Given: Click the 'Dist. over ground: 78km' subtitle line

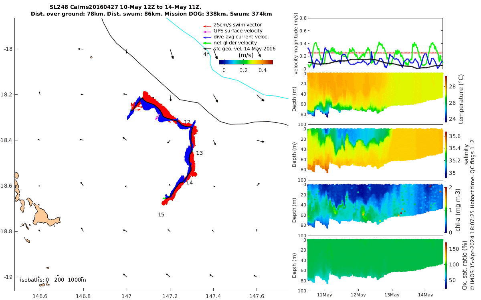Looking at the screenshot, I should (x=151, y=14).
